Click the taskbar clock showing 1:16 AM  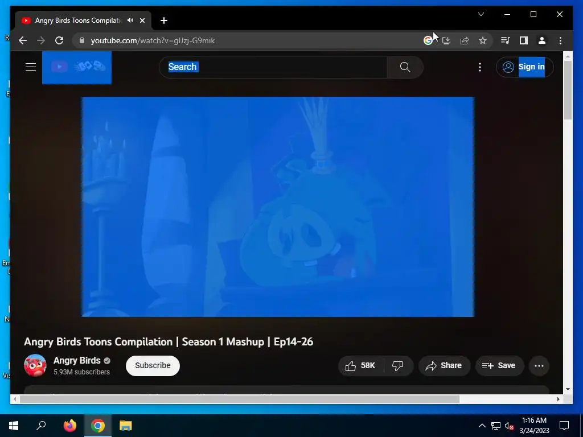(534, 426)
